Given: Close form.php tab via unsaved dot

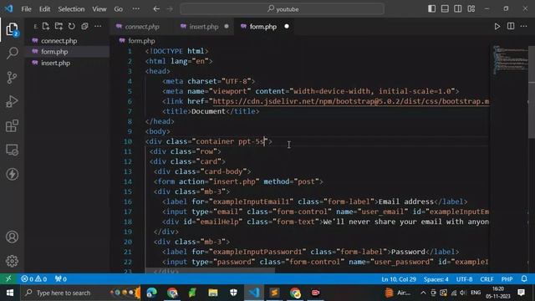Looking at the screenshot, I should (287, 26).
